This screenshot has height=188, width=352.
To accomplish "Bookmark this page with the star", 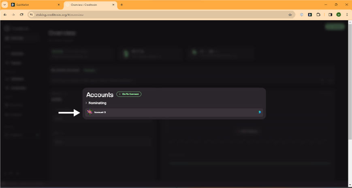I will [290, 15].
